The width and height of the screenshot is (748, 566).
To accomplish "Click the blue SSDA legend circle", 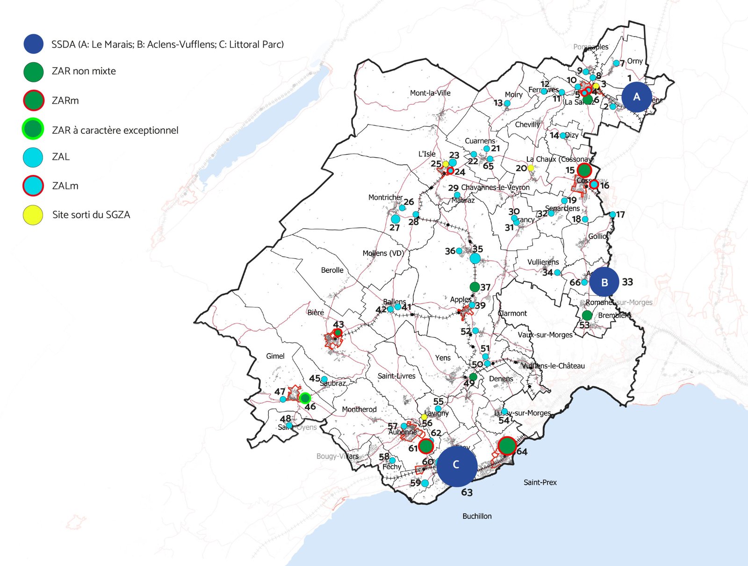I will coord(34,44).
